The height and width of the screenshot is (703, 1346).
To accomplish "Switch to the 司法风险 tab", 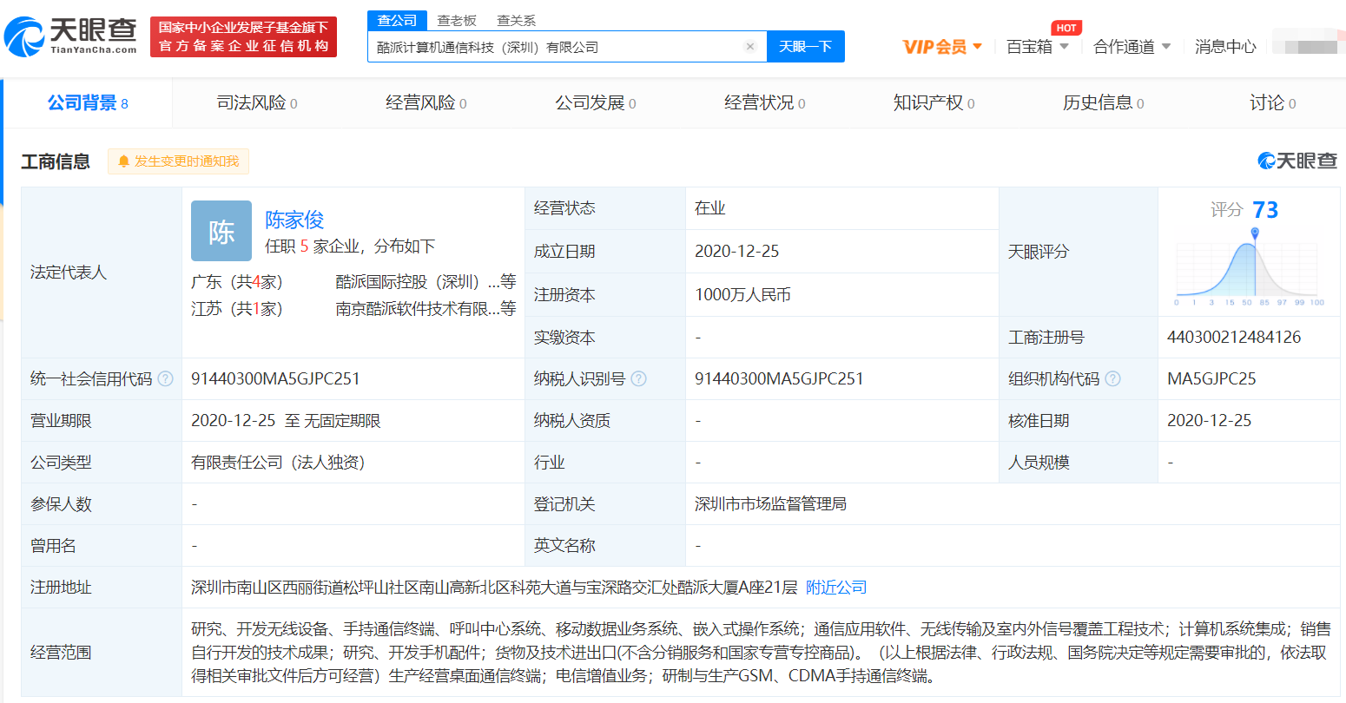I will point(257,103).
